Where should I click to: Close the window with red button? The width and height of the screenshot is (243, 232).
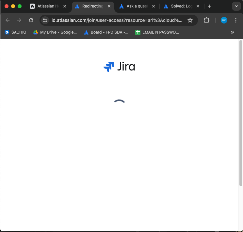pos(7,6)
